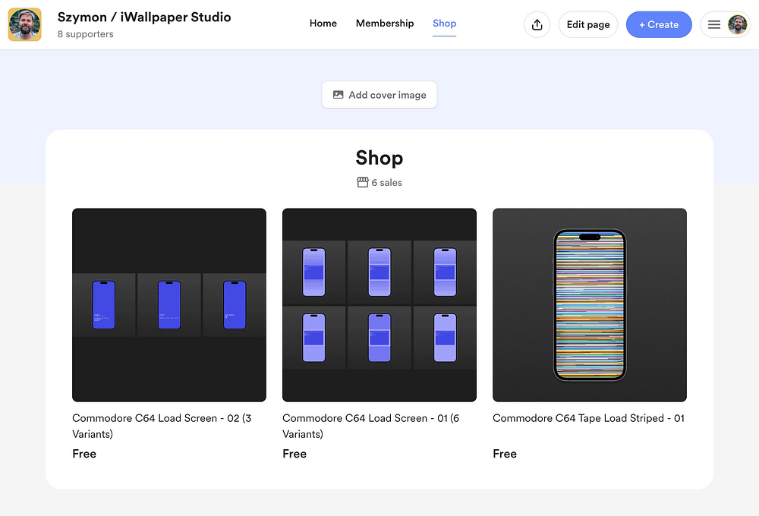
Task: Click the Edit page button
Action: point(588,25)
